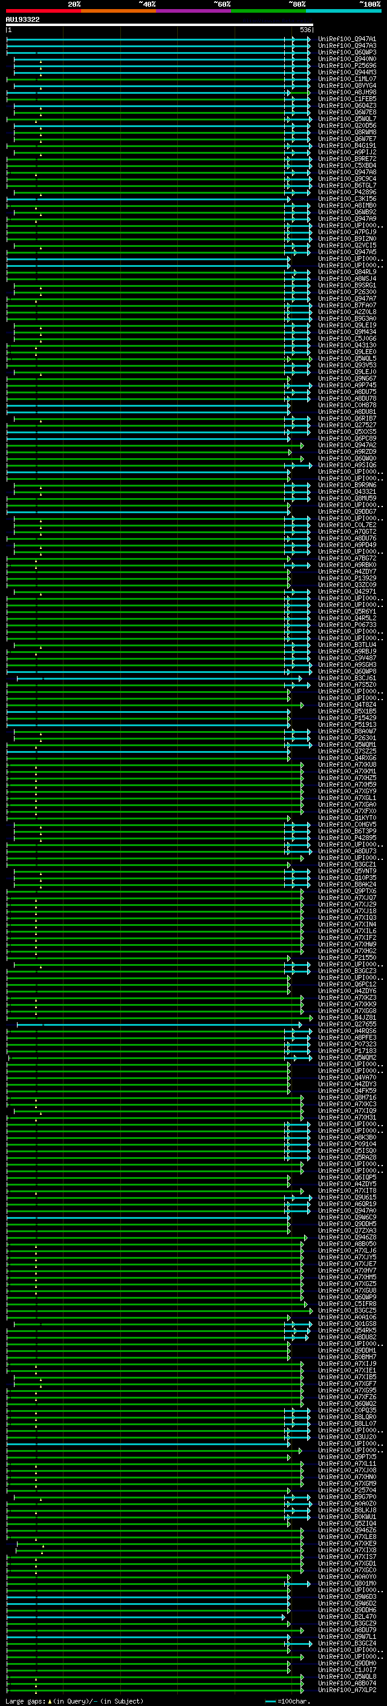Select hit label UniRef100_P26301

346,738
